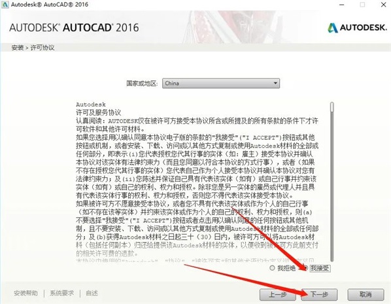Minimize the installer window

(342, 5)
